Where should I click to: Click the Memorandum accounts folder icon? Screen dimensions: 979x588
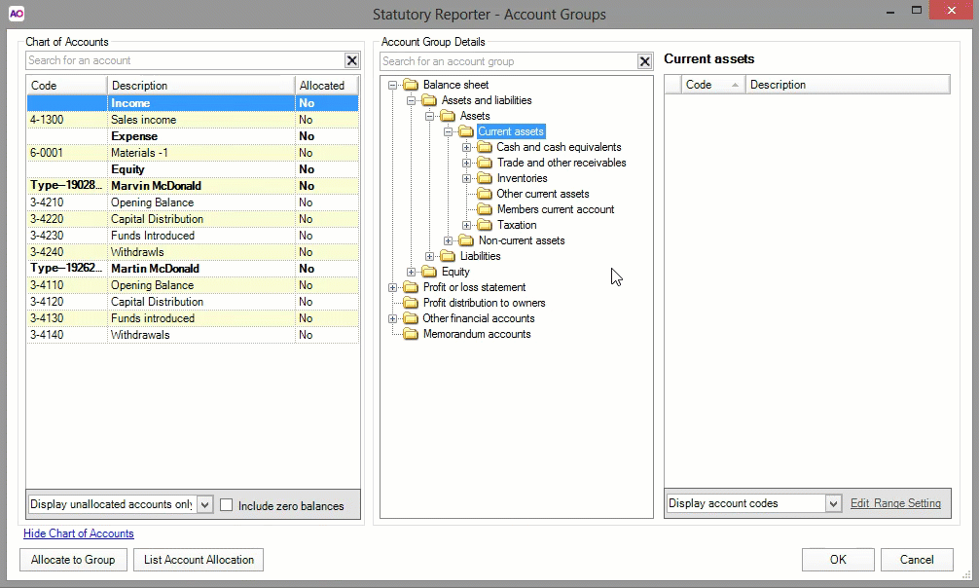coord(411,334)
